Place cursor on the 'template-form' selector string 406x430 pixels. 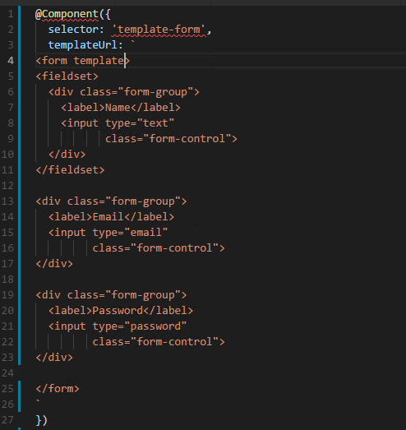tap(159, 30)
